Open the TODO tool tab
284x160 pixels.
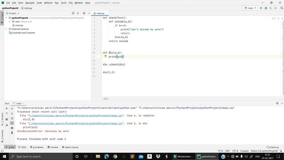click(22, 147)
